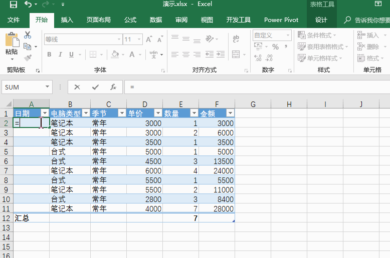Open the 日期 column filter dropdown
The image size is (390, 258).
pyautogui.click(x=45, y=113)
